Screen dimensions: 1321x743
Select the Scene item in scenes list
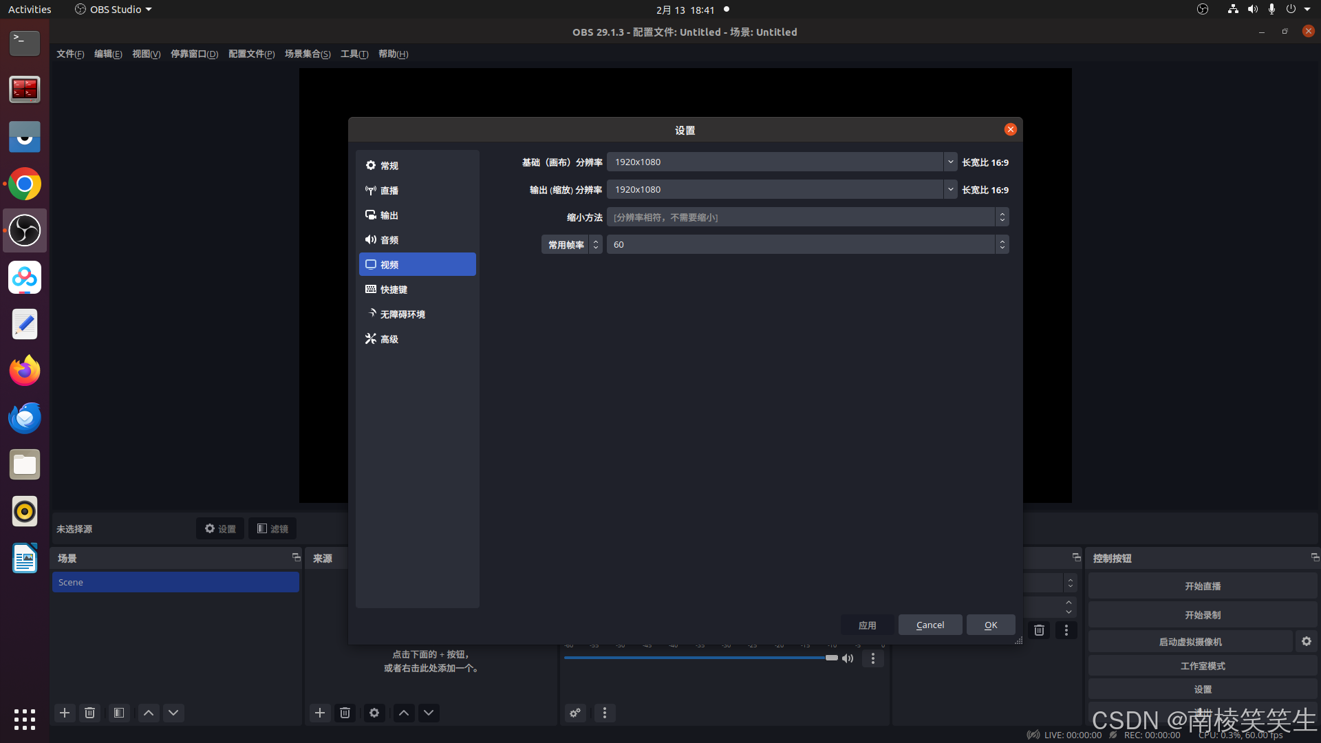pos(175,582)
